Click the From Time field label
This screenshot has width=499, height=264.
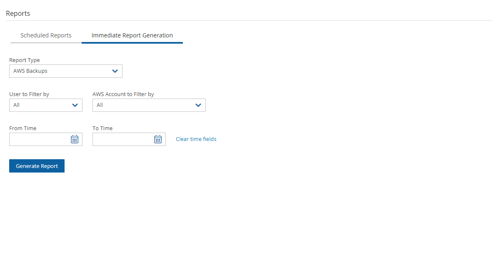point(23,128)
